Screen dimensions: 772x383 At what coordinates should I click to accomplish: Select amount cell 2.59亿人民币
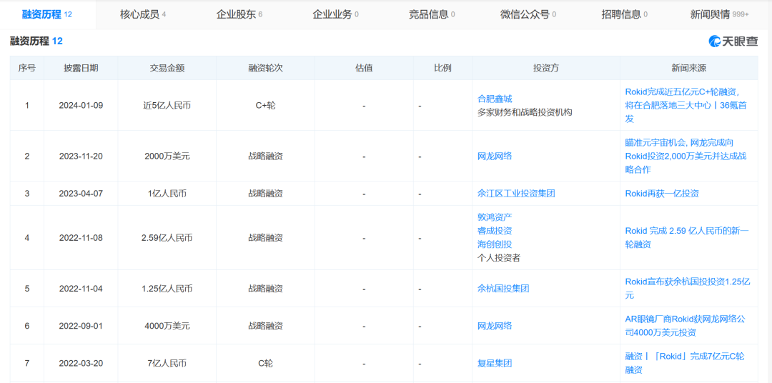[x=167, y=238]
